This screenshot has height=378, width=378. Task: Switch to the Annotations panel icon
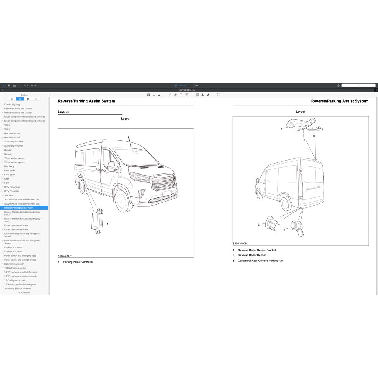pyautogui.click(x=28, y=99)
